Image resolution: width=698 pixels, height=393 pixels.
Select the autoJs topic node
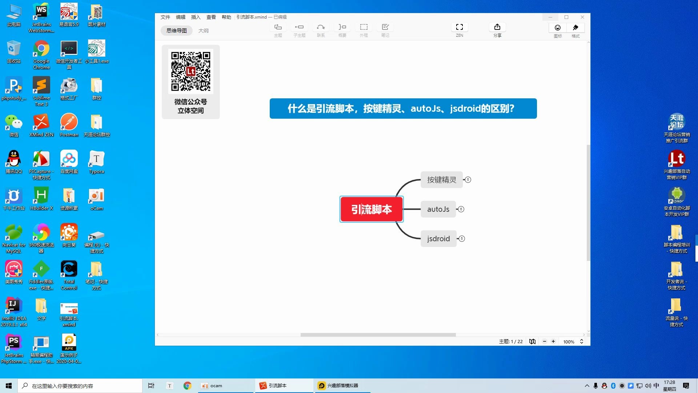[x=438, y=209]
